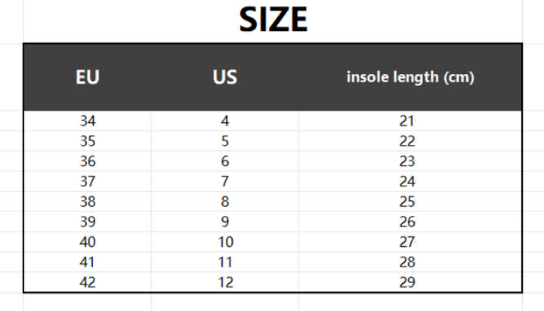544x311 pixels.
Task: Select the cell with EU size 34
Action: point(88,121)
